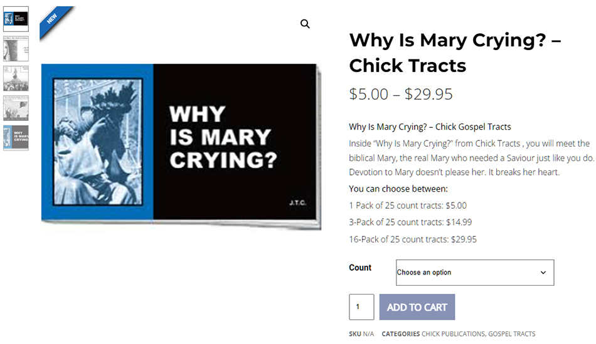The image size is (596, 344).
Task: Click the magnifier zoom icon
Action: coord(305,24)
